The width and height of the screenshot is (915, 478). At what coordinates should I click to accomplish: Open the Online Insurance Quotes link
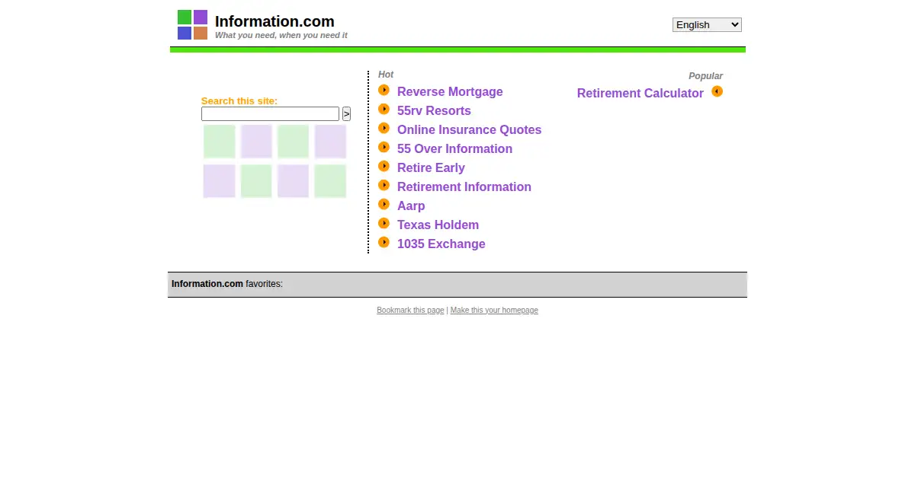pos(469,130)
